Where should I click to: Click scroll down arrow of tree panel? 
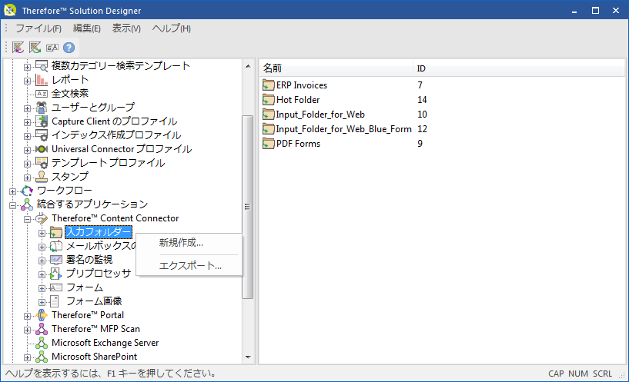click(248, 357)
